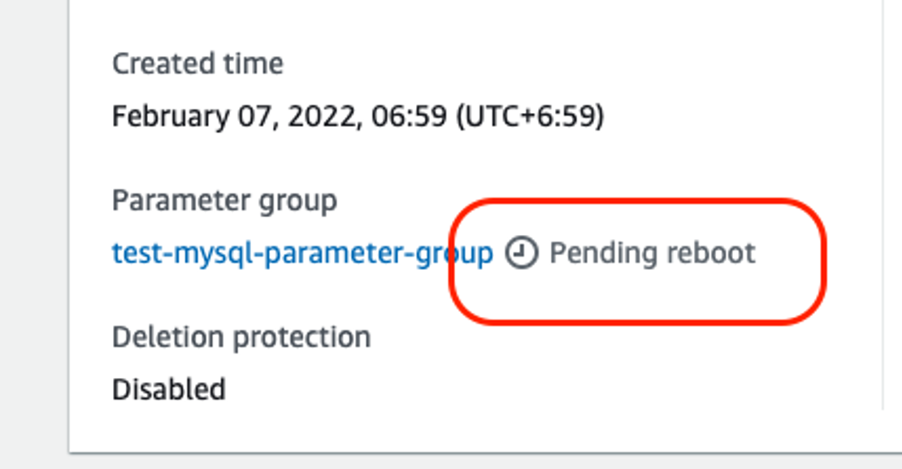The width and height of the screenshot is (902, 469).
Task: Click the Parameter group heading
Action: pyautogui.click(x=224, y=201)
